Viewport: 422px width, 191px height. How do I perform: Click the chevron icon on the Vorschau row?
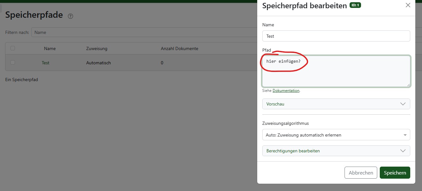[403, 104]
